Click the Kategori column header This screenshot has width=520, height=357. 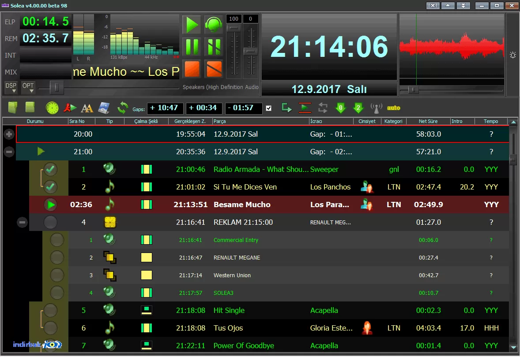click(393, 121)
